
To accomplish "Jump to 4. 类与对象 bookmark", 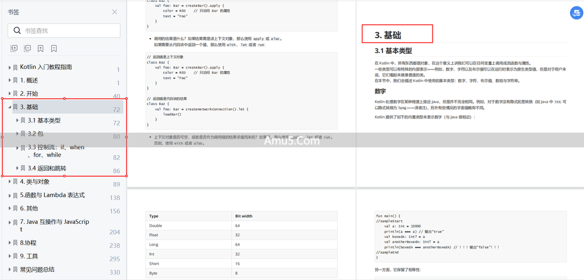I will 35,182.
